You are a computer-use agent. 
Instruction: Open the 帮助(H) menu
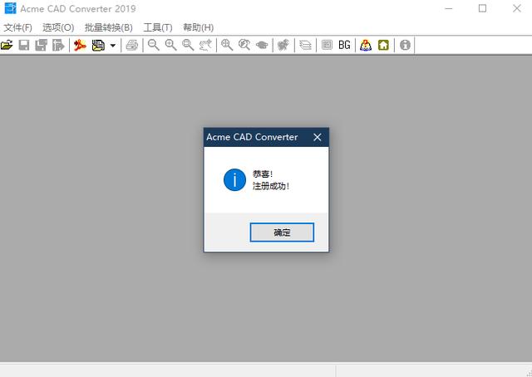198,27
